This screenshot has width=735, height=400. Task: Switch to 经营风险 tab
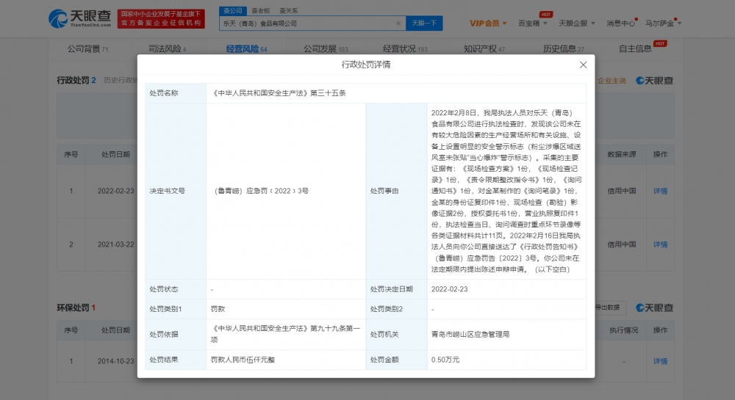click(246, 48)
